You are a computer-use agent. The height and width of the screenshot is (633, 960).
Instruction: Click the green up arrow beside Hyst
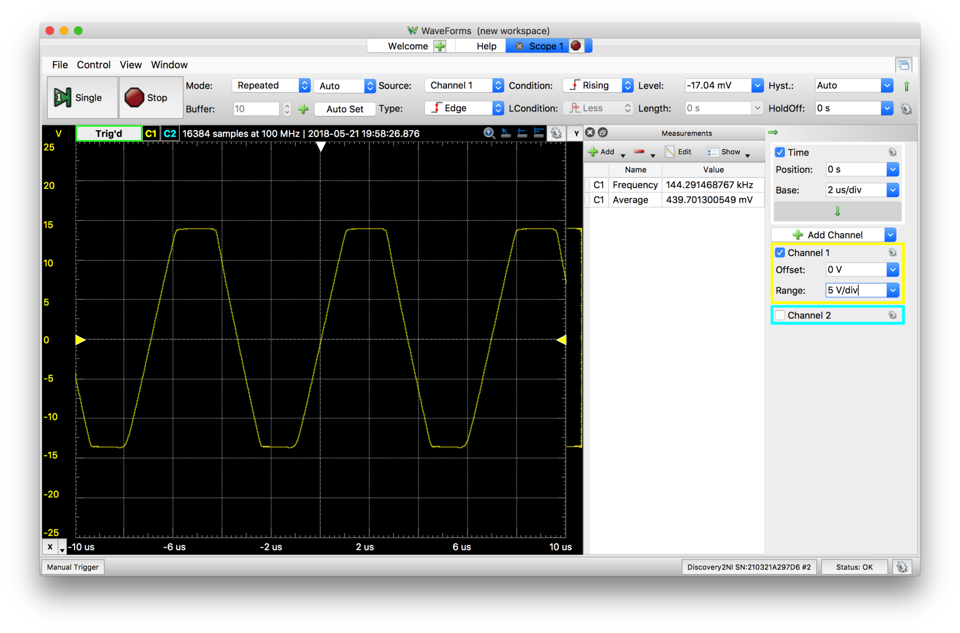906,86
